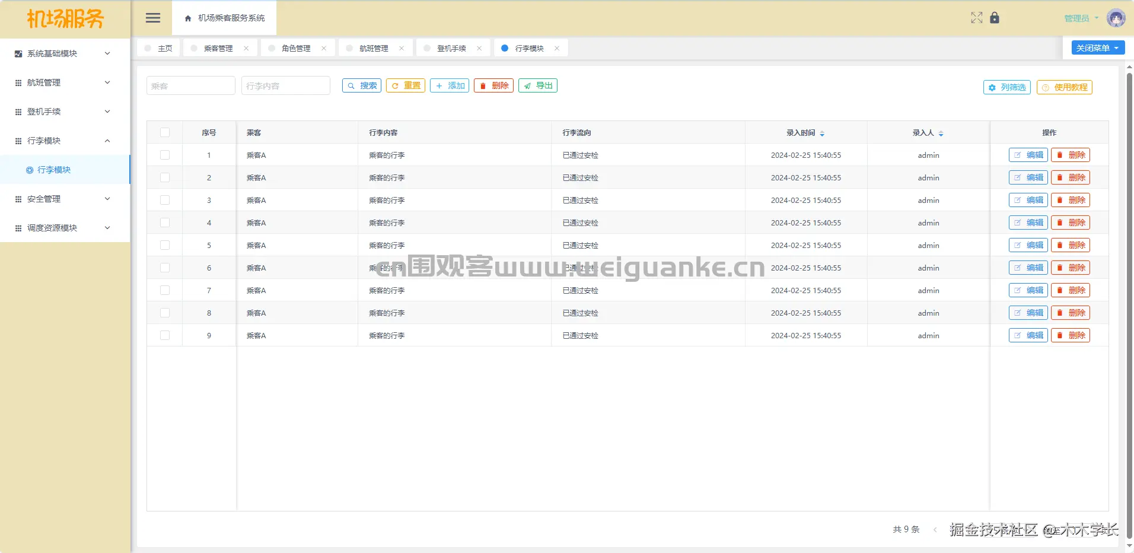The image size is (1134, 553).
Task: Delete row 8 with 删除 button
Action: point(1071,313)
